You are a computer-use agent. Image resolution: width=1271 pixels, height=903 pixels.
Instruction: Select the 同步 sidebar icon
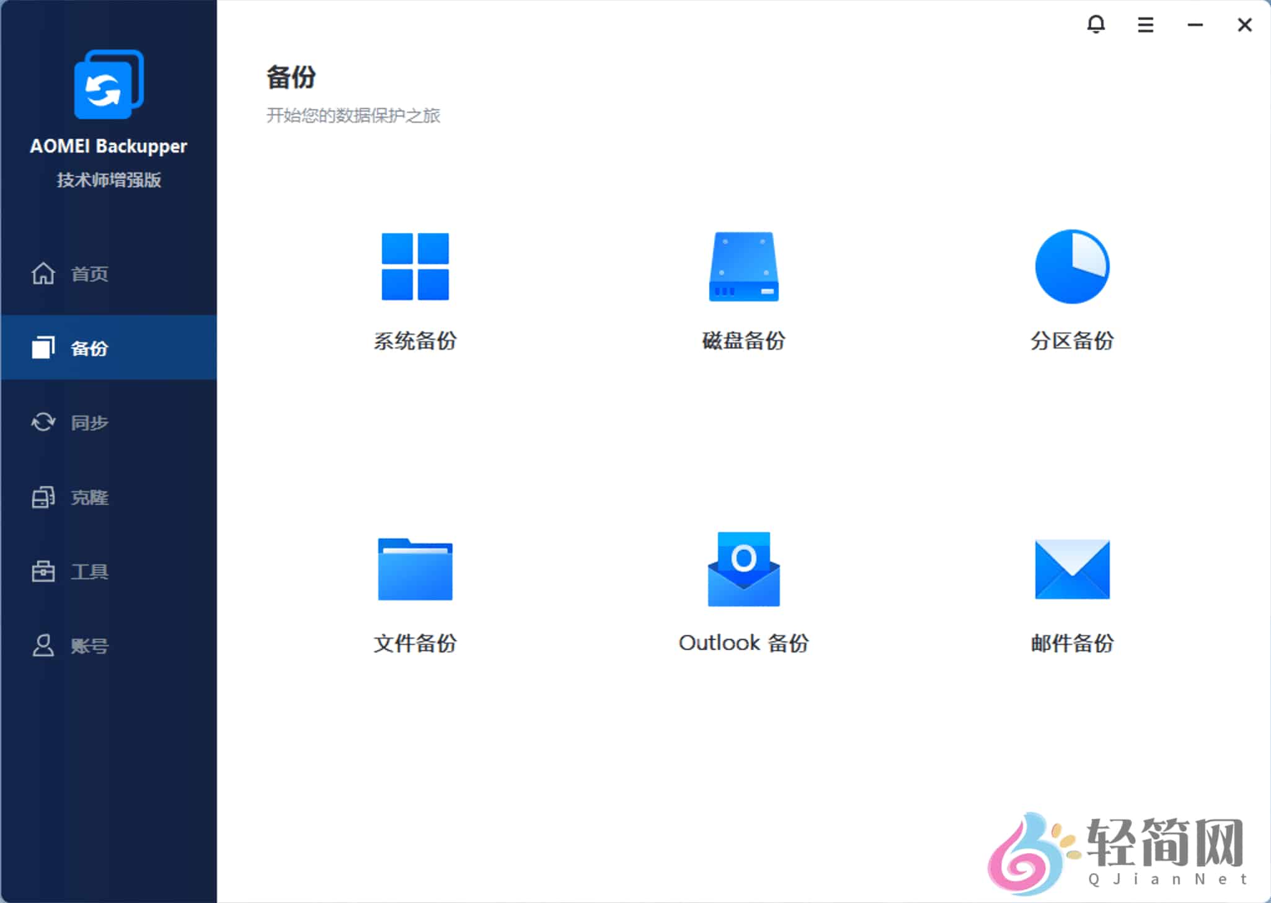(x=43, y=422)
